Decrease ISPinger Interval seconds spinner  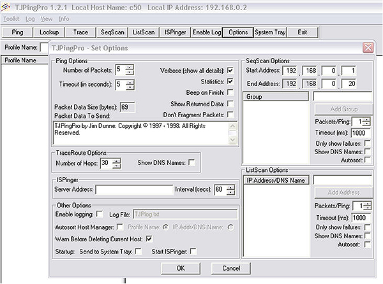tap(230, 192)
